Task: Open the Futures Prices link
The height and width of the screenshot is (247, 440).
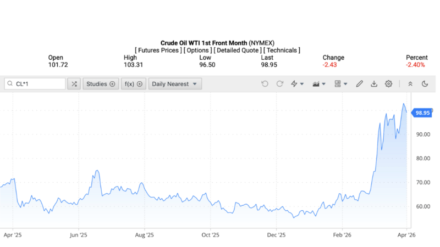Action: tap(158, 50)
